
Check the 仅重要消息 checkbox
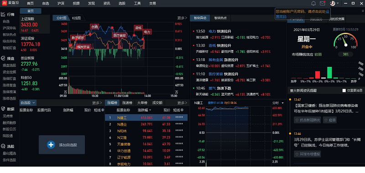344,90
